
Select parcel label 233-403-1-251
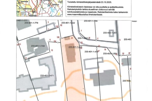[x=110, y=33]
